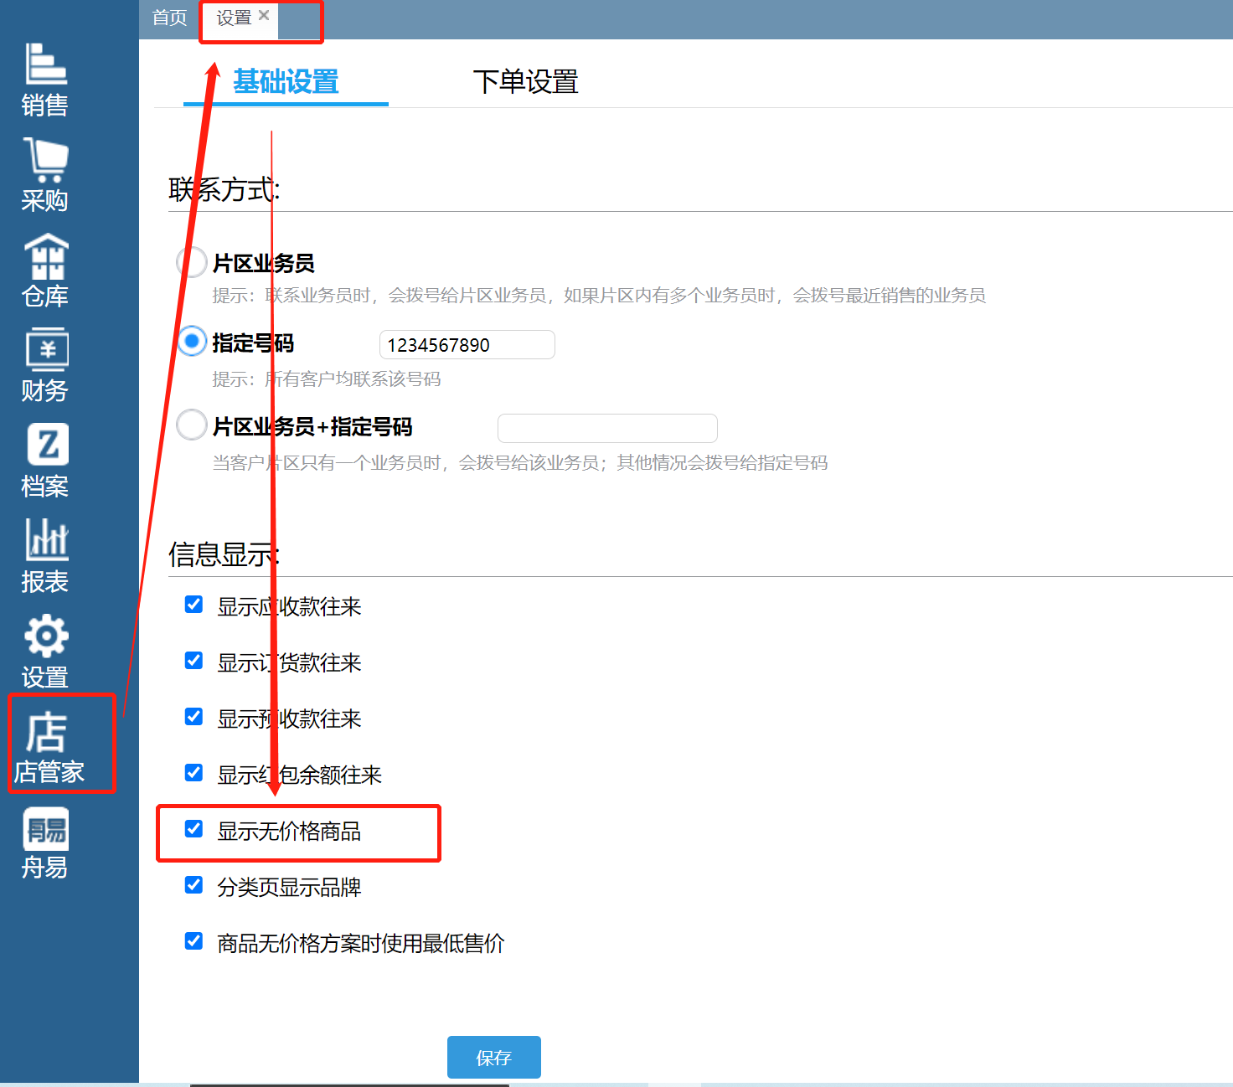The height and width of the screenshot is (1087, 1233).
Task: Toggle 显示预收款往来 checkbox
Action: tap(193, 717)
